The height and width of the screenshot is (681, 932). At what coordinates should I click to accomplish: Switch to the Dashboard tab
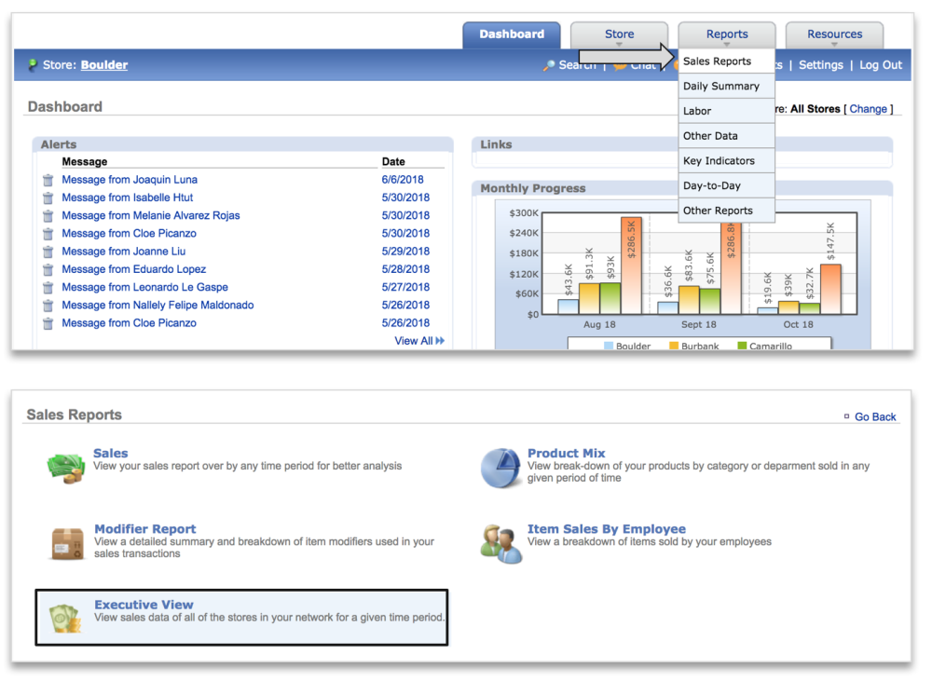tap(511, 34)
